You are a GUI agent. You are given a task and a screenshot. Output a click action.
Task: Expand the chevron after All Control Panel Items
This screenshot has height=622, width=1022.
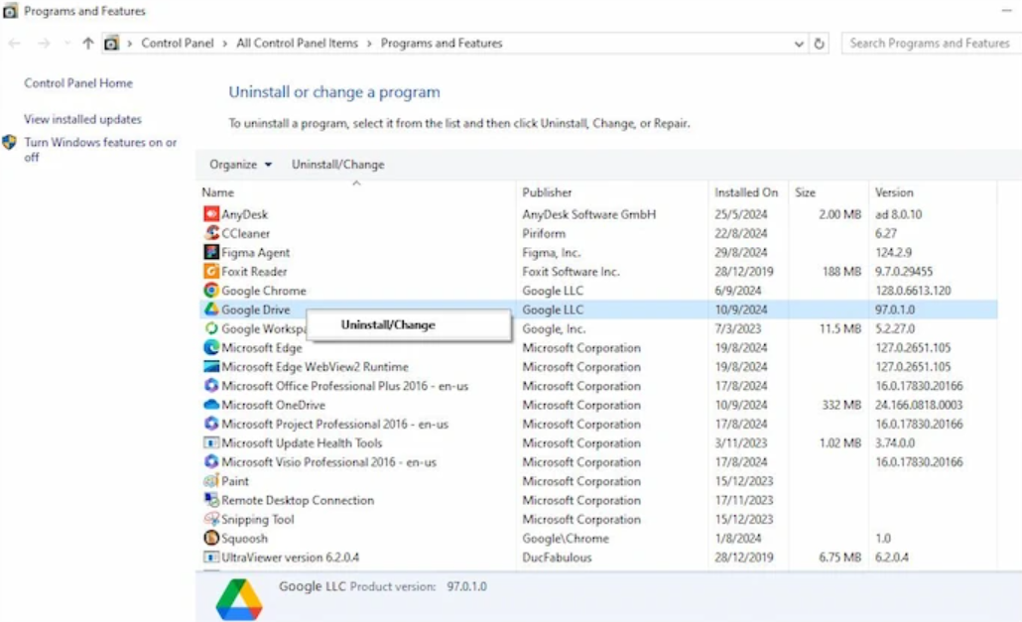[x=369, y=44]
